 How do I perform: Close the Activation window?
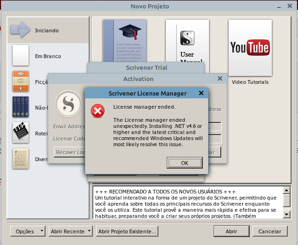coord(220,79)
